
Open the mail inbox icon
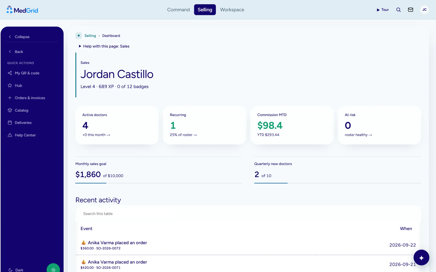tap(410, 10)
